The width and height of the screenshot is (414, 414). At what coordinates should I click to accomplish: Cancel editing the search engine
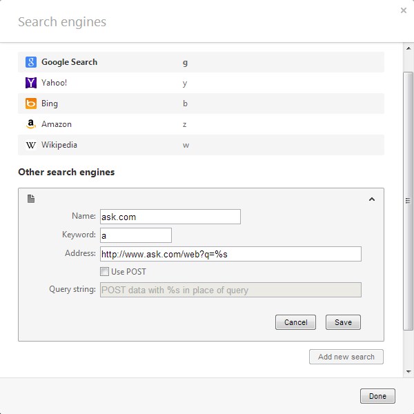point(295,322)
